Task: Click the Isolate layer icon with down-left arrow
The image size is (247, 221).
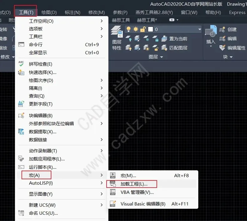Action: (x=137, y=38)
